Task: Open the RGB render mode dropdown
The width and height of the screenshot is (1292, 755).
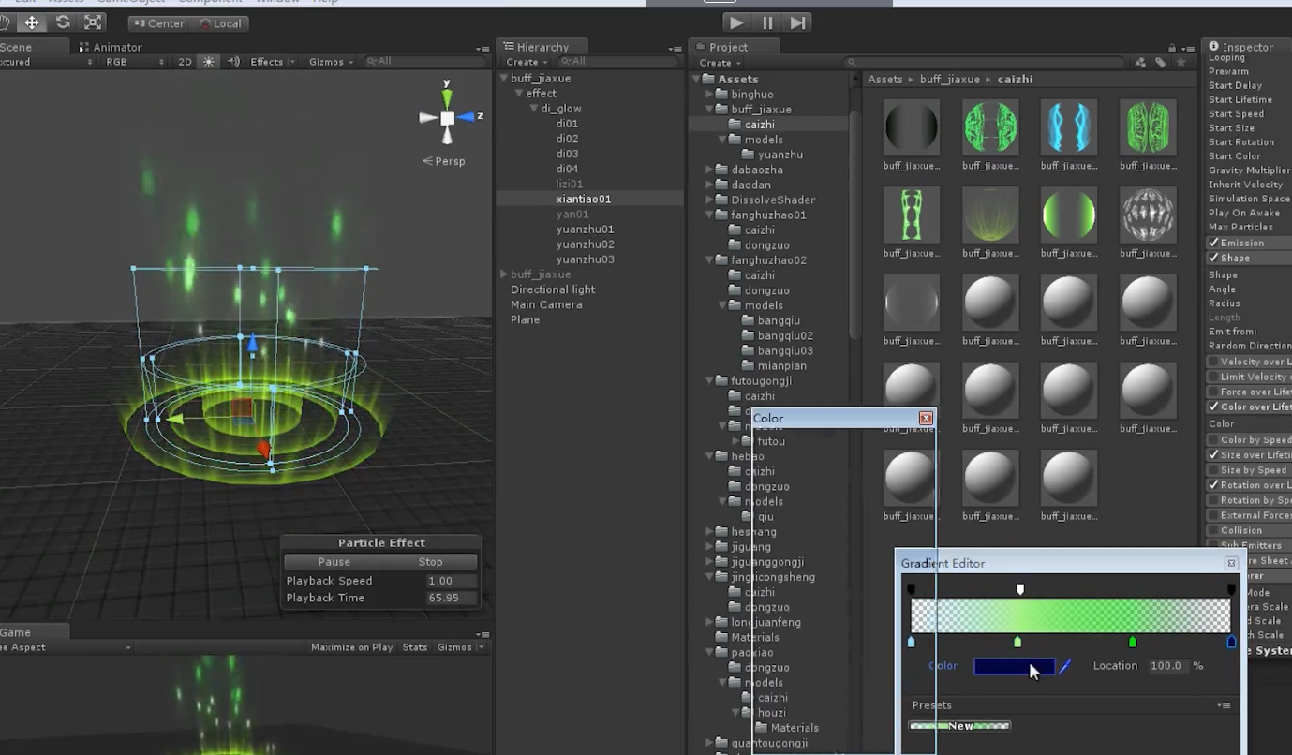Action: [135, 62]
